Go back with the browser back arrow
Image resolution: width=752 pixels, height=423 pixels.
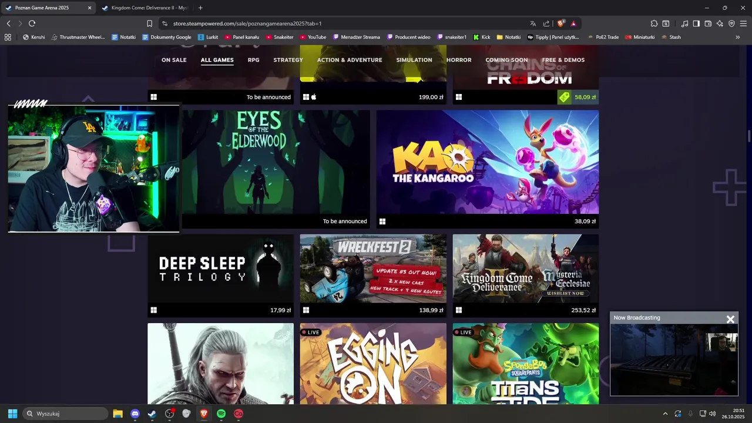coord(8,23)
